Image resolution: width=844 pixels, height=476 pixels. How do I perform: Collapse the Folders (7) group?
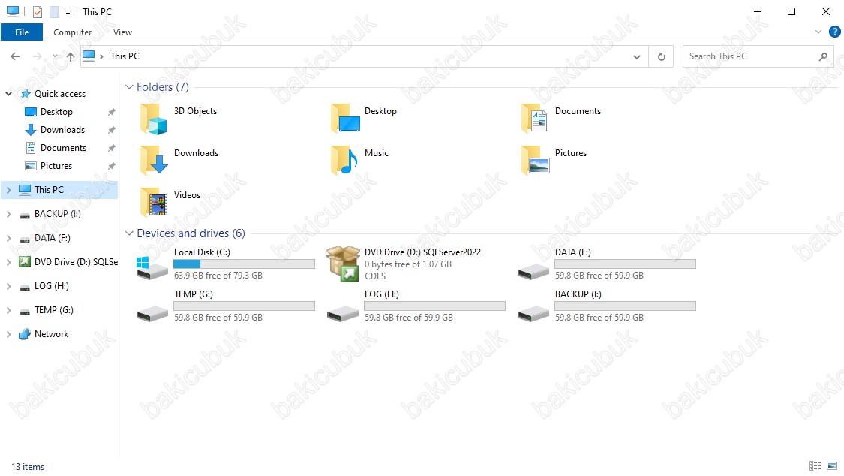point(129,86)
